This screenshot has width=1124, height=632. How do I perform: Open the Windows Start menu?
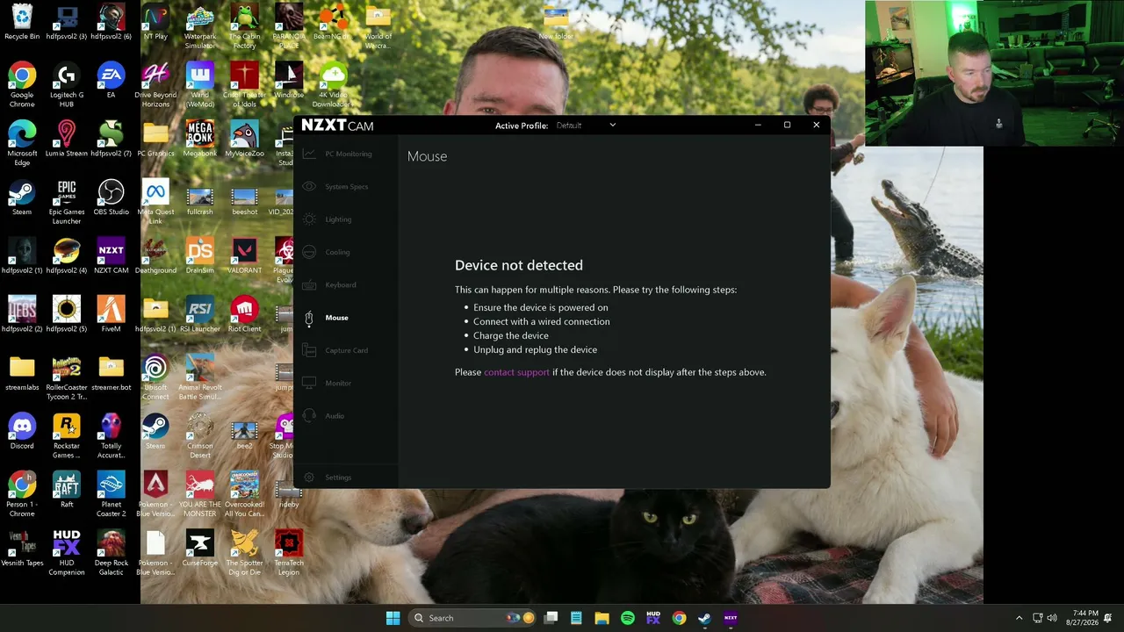[393, 618]
